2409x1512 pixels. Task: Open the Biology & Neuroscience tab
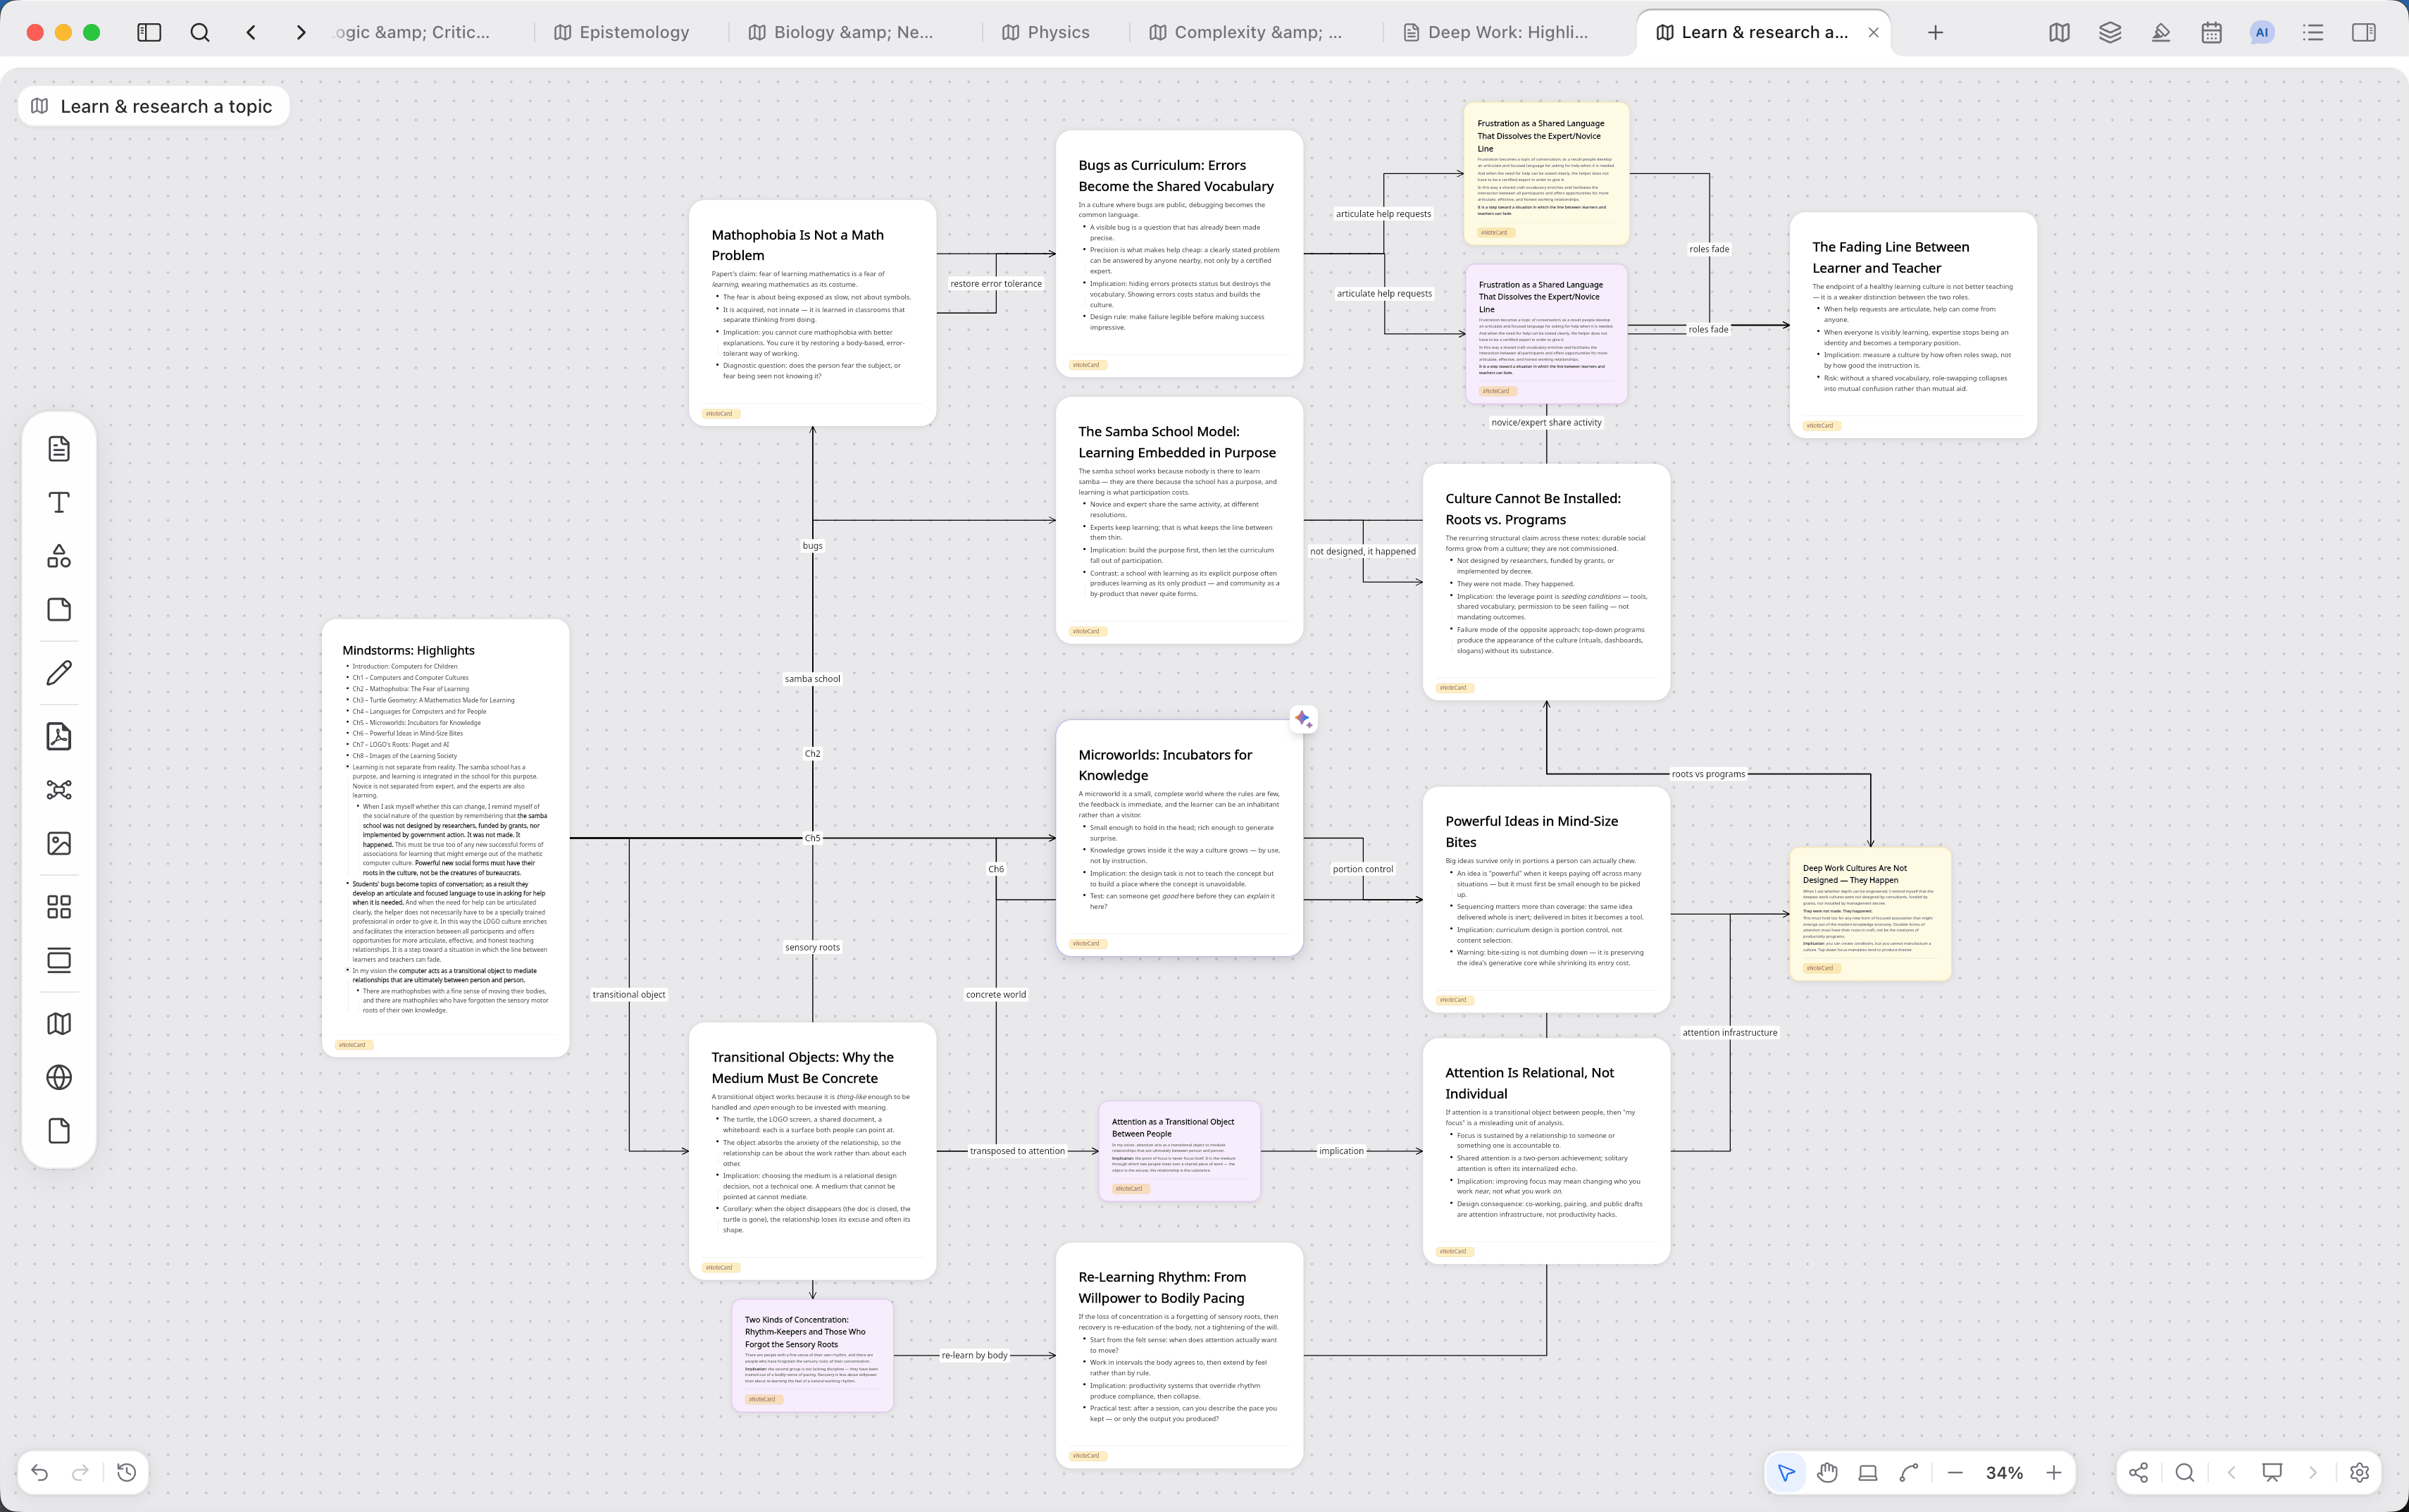(840, 32)
